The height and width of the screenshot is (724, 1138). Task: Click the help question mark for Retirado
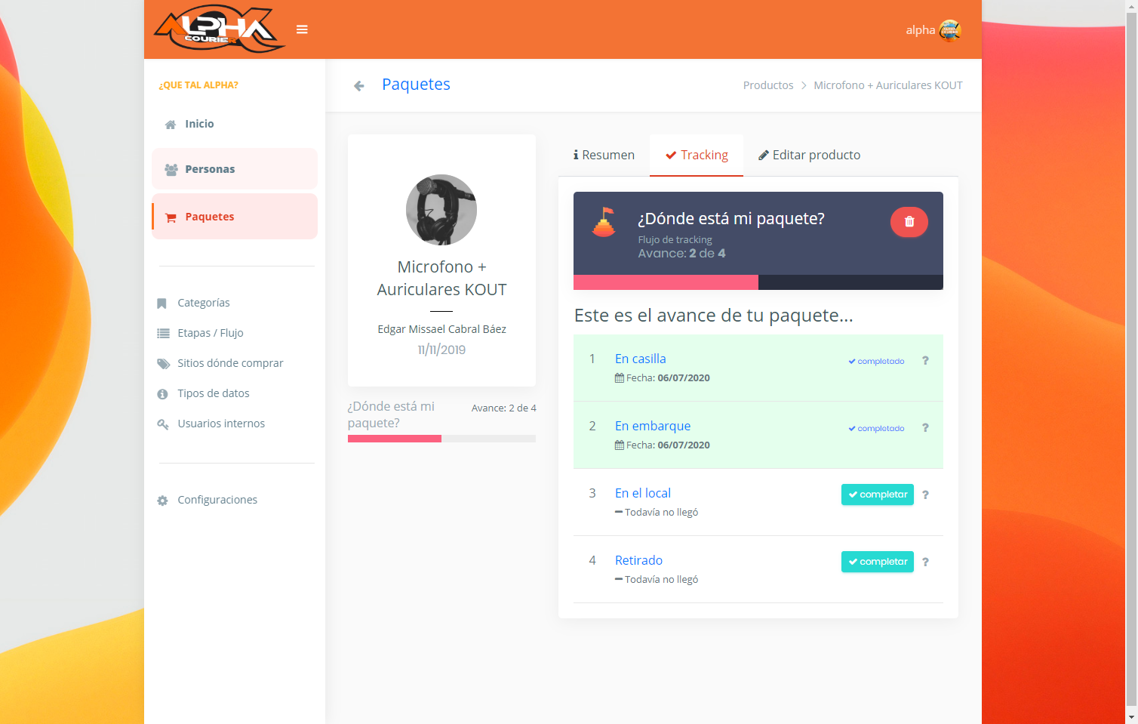(925, 562)
